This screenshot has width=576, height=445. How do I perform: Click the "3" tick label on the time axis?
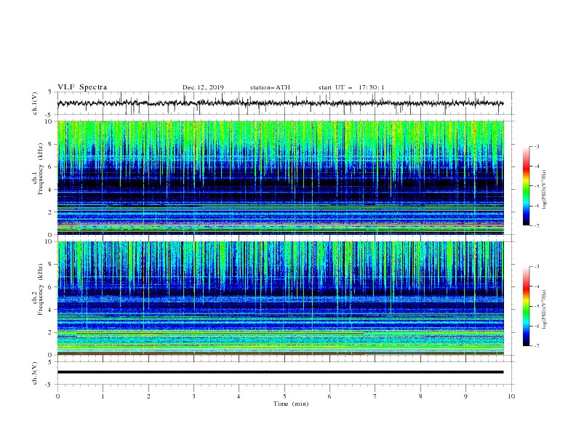pos(193,396)
